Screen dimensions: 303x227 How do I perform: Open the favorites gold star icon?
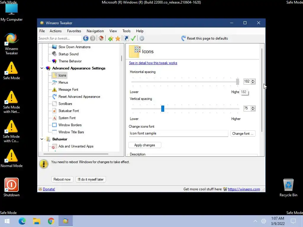pos(118,38)
